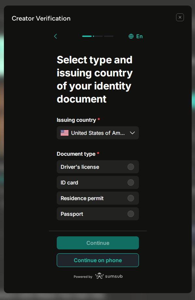Expand country list via the chevron arrow

tap(132, 133)
